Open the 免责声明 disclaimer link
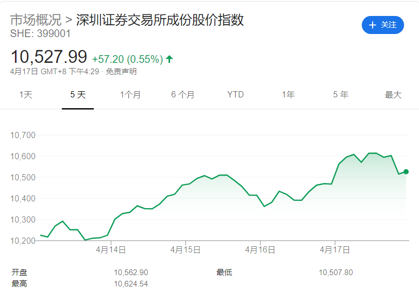Viewport: 419px width, 305px height. [121, 72]
